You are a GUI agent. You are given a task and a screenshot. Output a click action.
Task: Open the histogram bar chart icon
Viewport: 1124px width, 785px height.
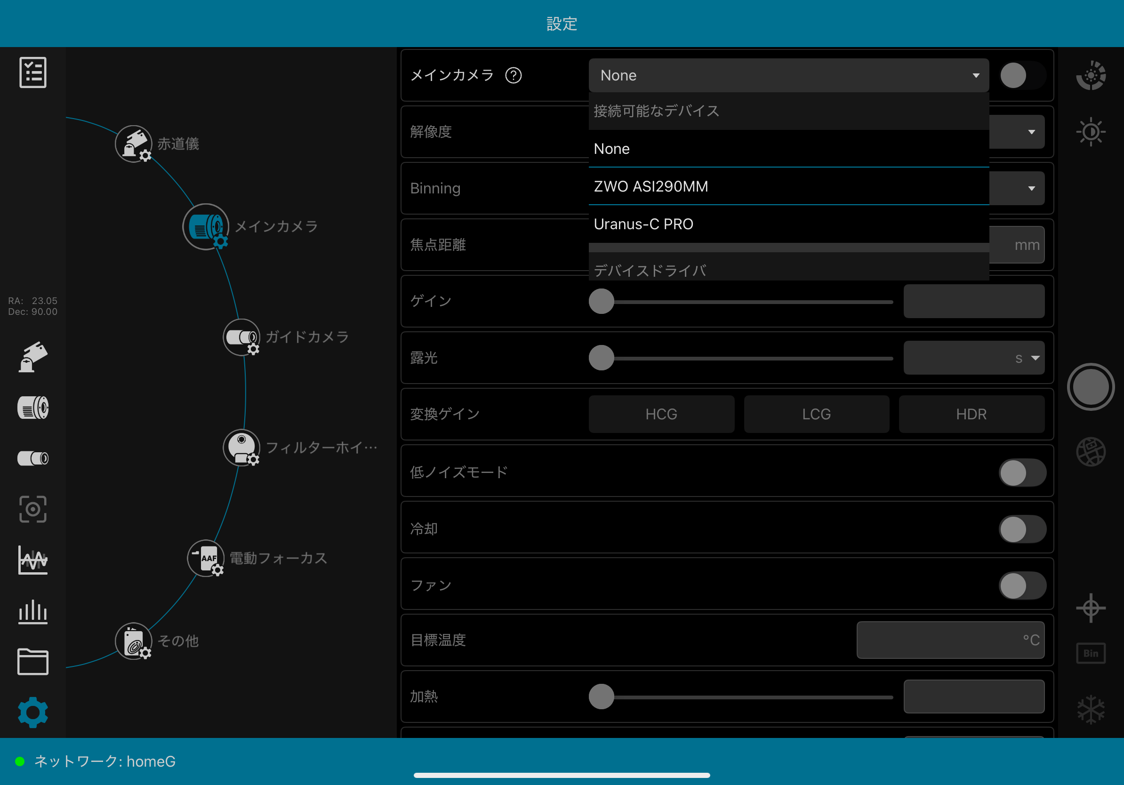coord(33,612)
